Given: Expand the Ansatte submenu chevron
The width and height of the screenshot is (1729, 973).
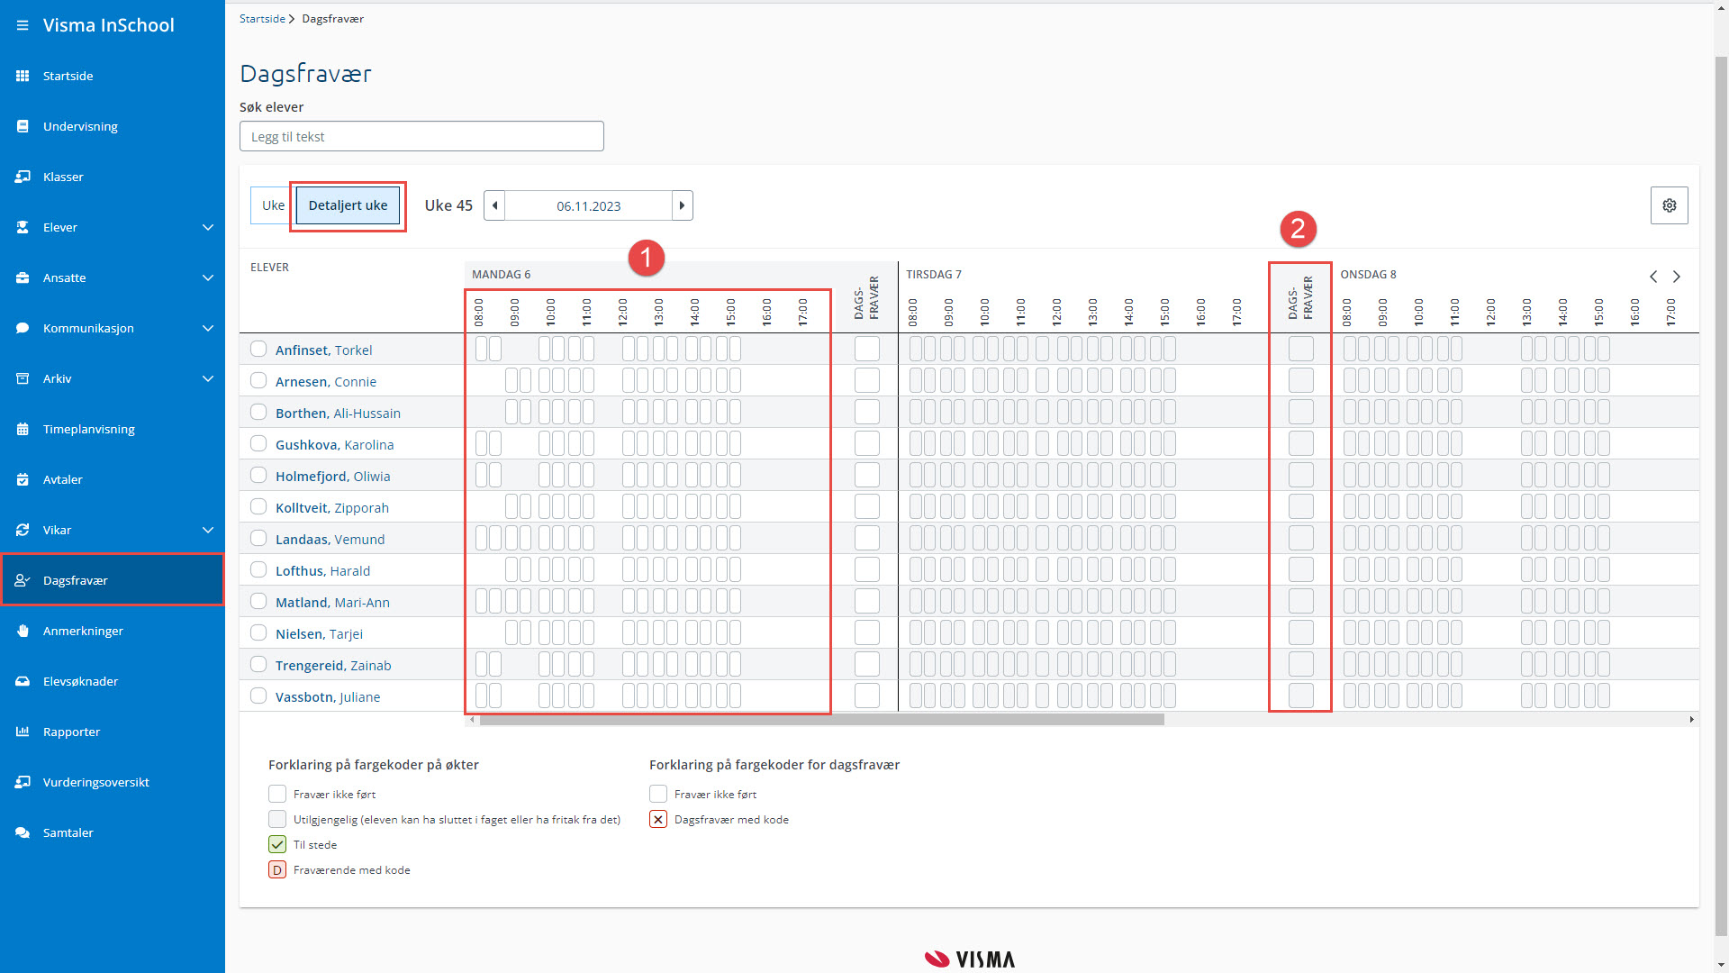Looking at the screenshot, I should 208,277.
